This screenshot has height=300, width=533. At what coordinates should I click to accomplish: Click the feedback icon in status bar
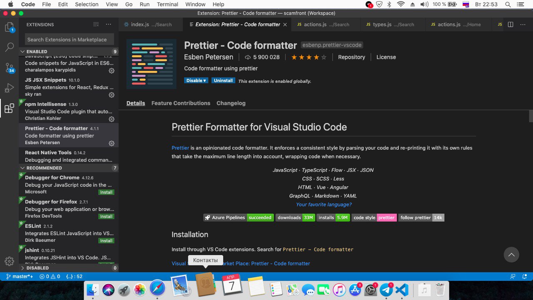(513, 276)
